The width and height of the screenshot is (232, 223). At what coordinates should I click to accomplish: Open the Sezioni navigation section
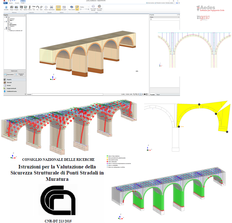click(15, 85)
